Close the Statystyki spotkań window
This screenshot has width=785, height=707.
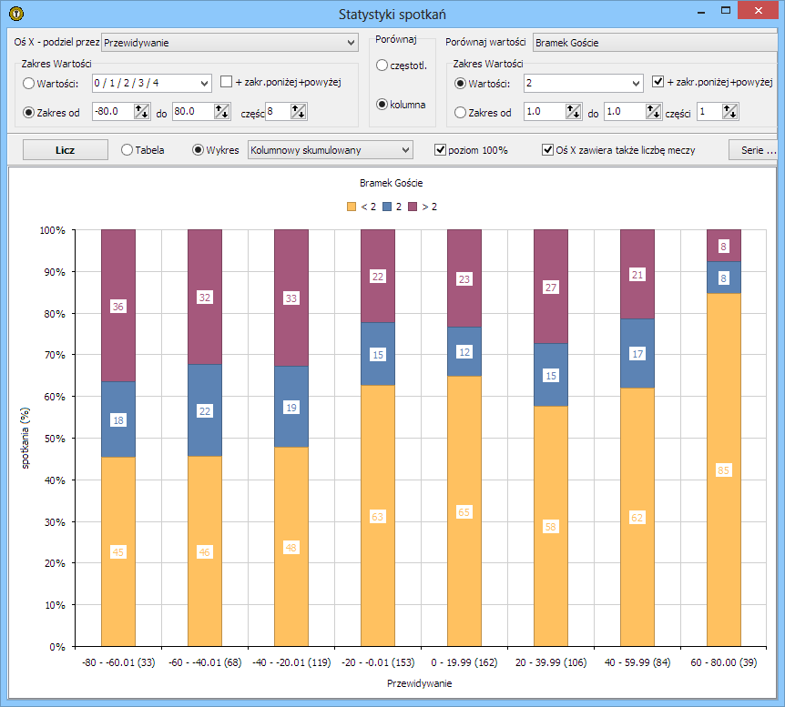click(759, 11)
